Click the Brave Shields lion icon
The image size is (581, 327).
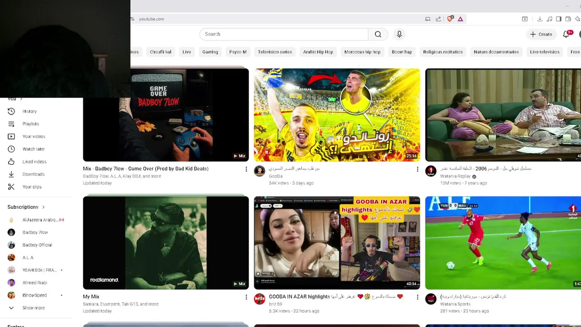coord(450,19)
